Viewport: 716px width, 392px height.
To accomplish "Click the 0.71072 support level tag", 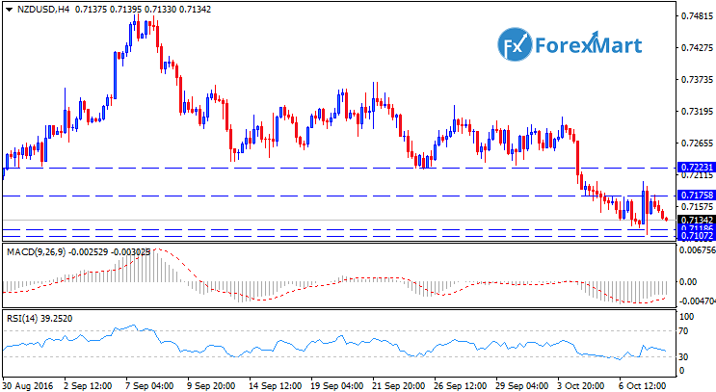I will click(694, 236).
